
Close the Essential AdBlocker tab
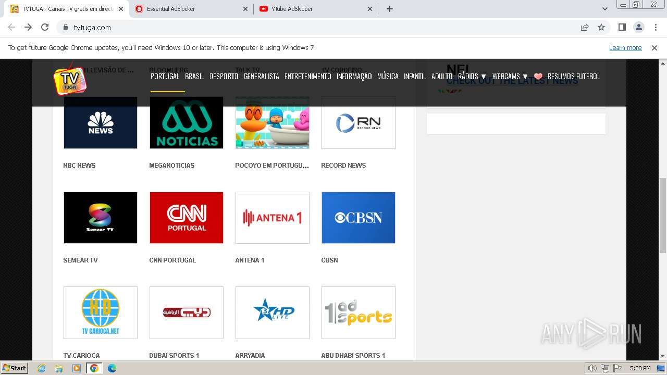[x=245, y=9]
